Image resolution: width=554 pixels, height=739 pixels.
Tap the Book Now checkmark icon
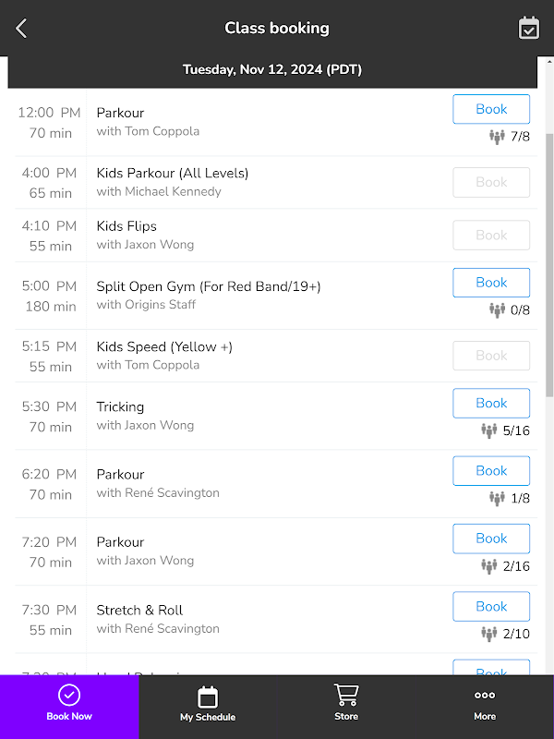pyautogui.click(x=69, y=695)
